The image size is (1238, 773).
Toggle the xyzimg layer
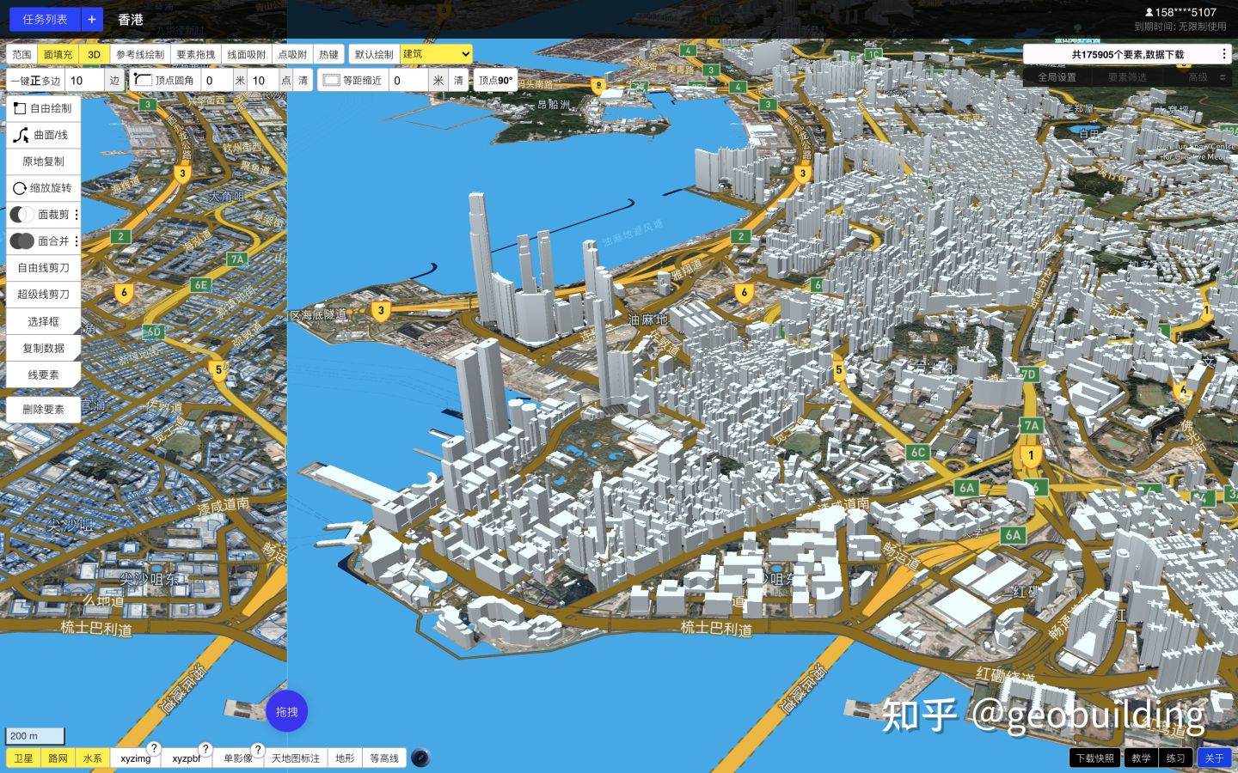click(135, 758)
